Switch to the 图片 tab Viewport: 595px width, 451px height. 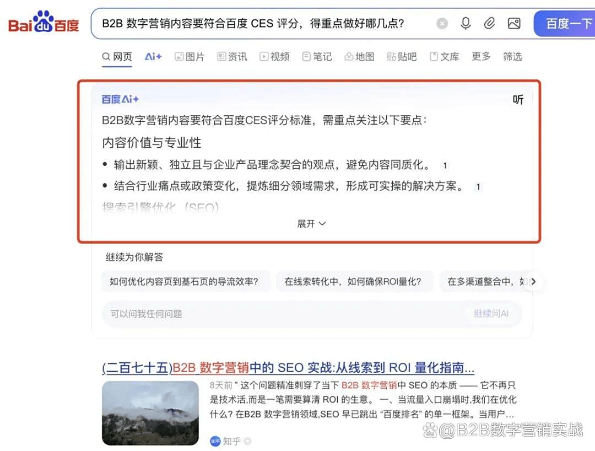190,57
